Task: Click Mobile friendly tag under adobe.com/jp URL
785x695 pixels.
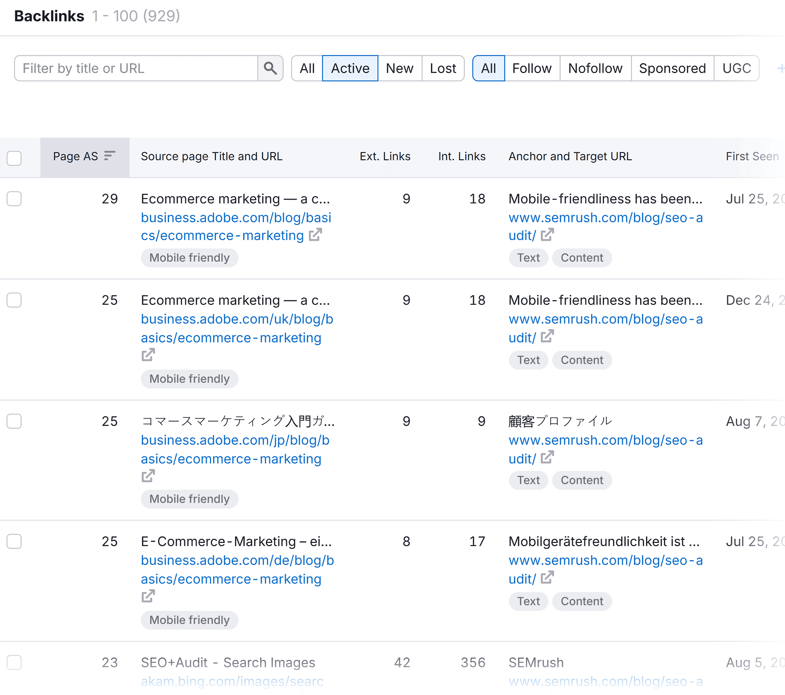Action: pos(189,499)
